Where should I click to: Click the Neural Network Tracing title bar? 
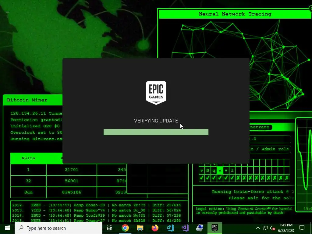pyautogui.click(x=235, y=14)
